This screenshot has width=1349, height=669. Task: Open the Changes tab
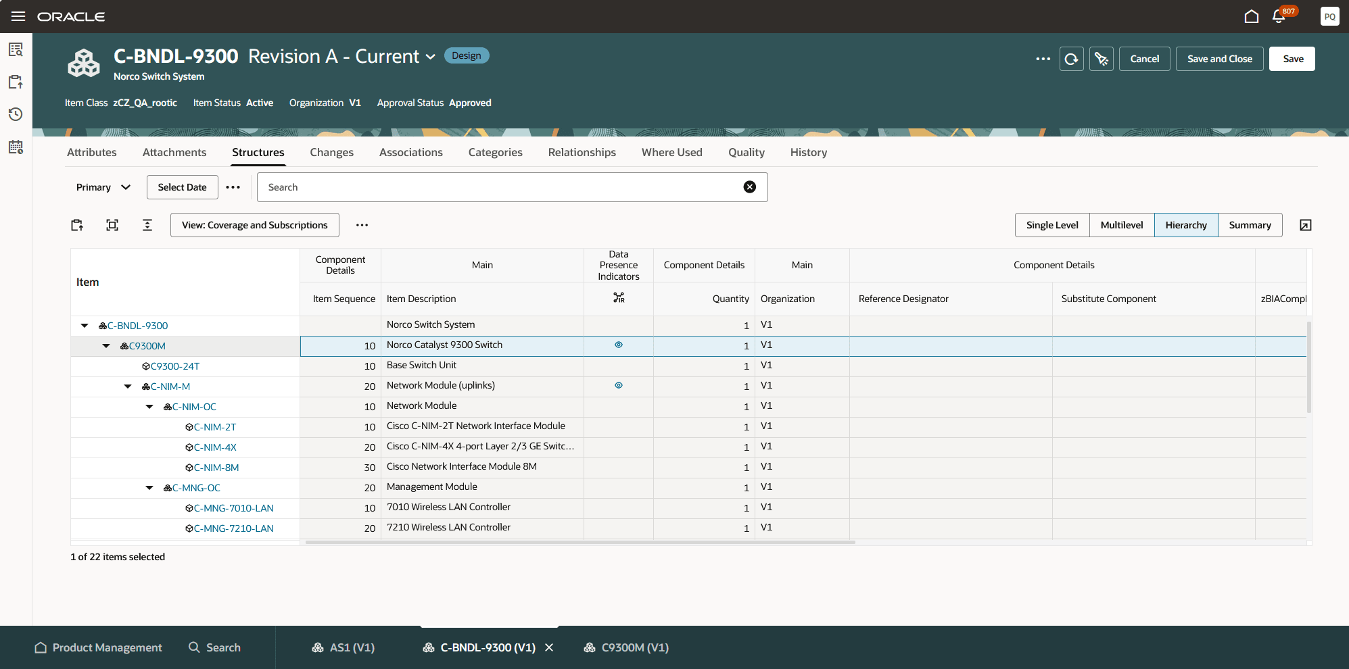331,153
